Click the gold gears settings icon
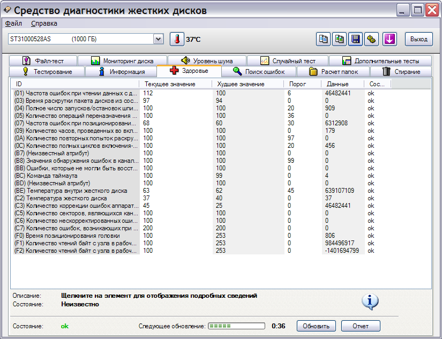This screenshot has width=442, height=339. [372, 39]
